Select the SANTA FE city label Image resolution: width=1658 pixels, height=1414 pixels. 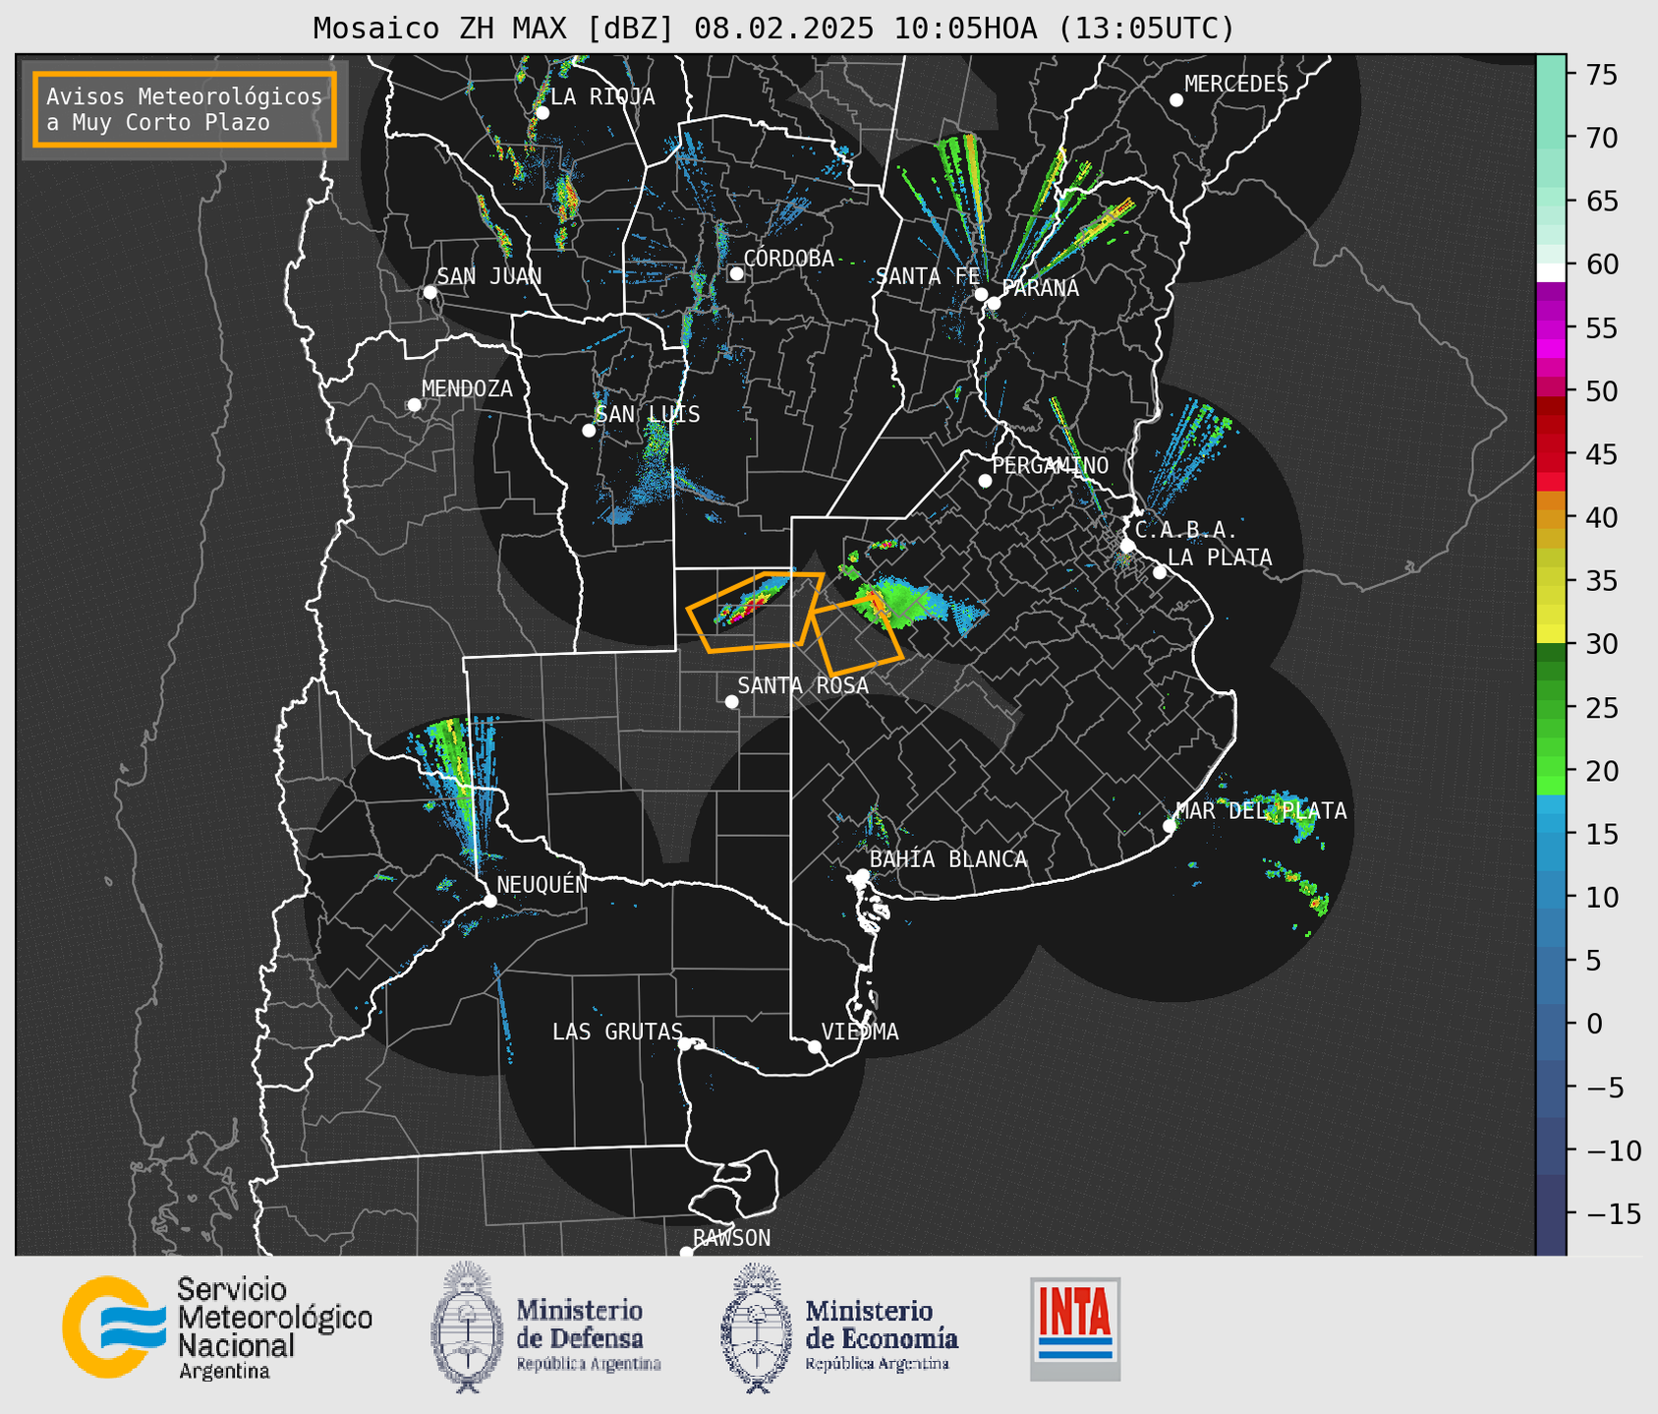pos(929,276)
